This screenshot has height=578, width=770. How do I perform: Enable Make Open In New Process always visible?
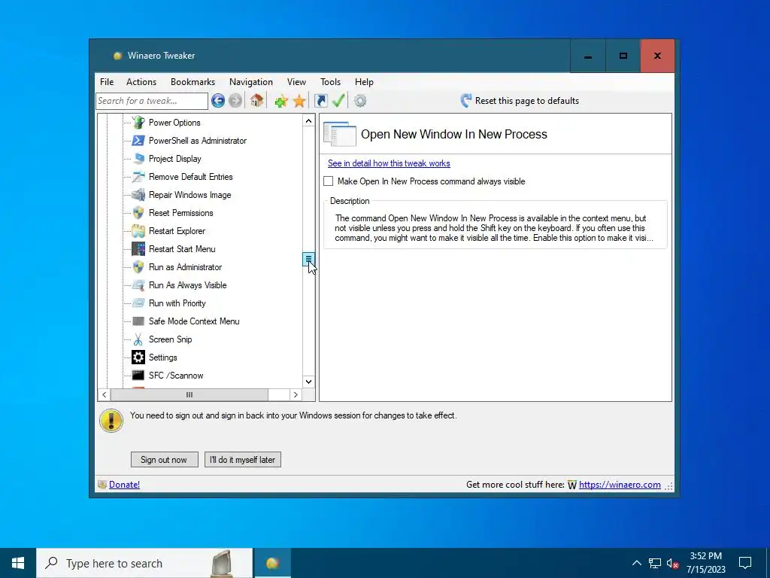[x=329, y=181]
